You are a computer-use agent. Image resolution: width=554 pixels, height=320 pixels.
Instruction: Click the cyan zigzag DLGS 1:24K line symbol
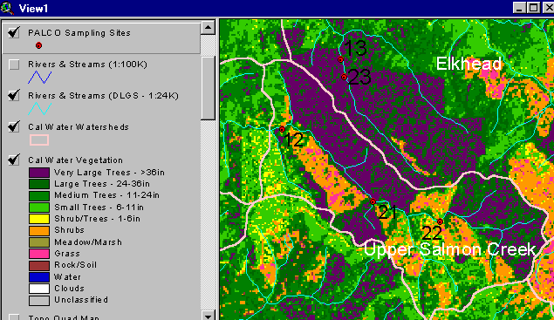point(39,109)
